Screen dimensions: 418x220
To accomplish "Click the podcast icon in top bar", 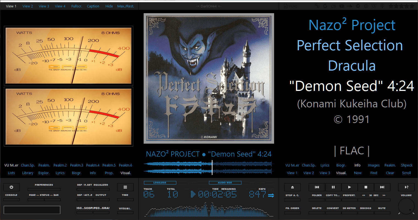I will click(x=382, y=6).
